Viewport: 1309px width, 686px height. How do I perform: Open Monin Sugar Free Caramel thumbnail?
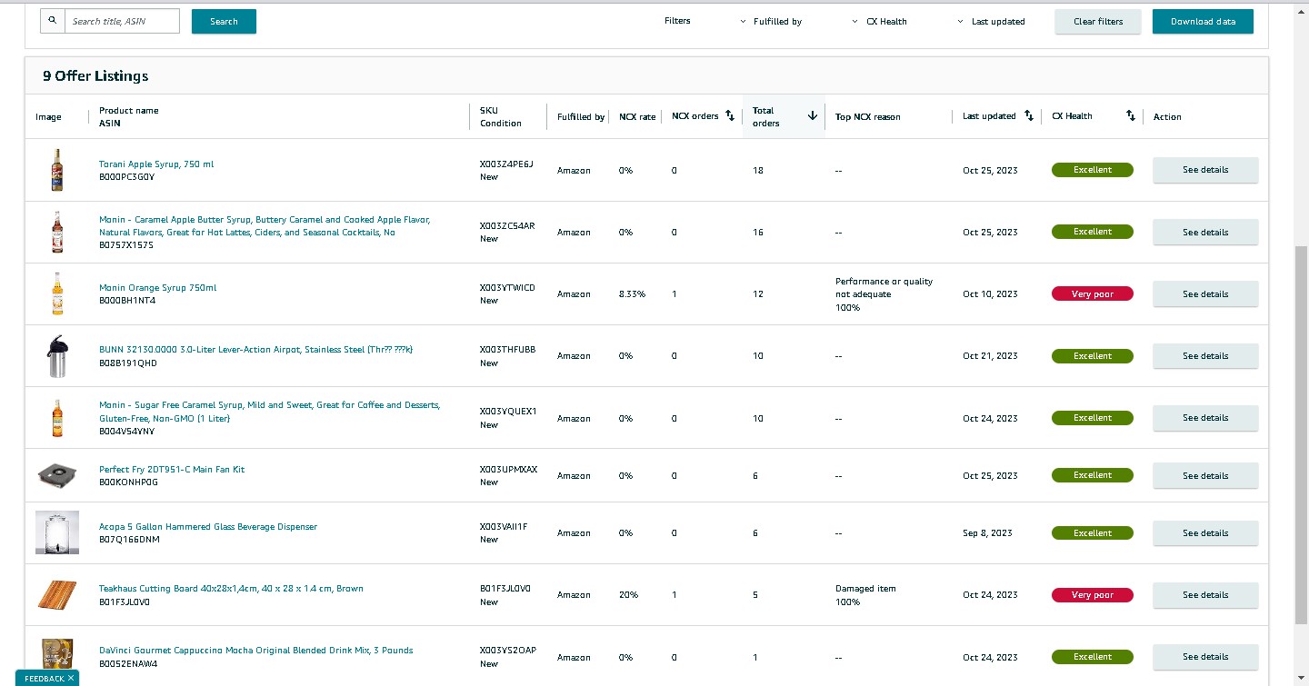[x=57, y=418]
